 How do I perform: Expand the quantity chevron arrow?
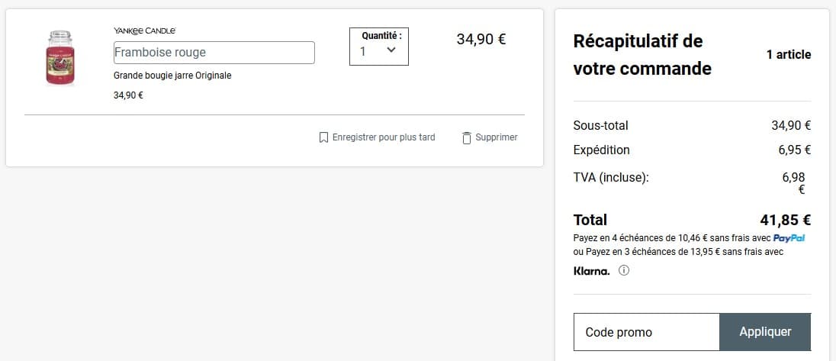pyautogui.click(x=391, y=50)
